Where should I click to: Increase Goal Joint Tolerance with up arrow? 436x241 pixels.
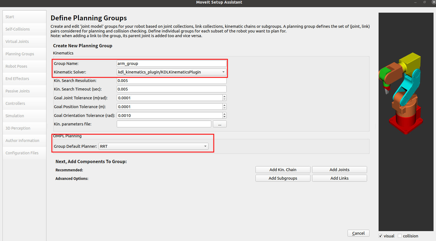(x=224, y=96)
